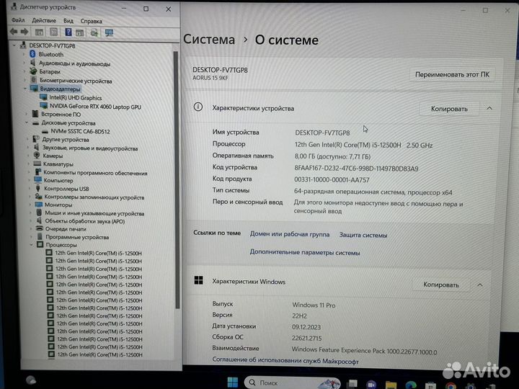Toggle the console tree toolbar icon
Image resolution: width=519 pixels, height=389 pixels.
pyautogui.click(x=39, y=32)
